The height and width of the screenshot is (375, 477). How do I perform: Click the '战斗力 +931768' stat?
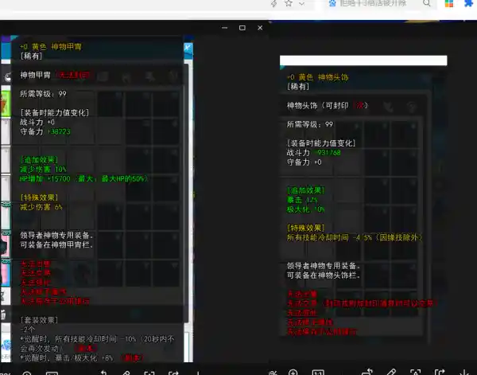tap(314, 153)
